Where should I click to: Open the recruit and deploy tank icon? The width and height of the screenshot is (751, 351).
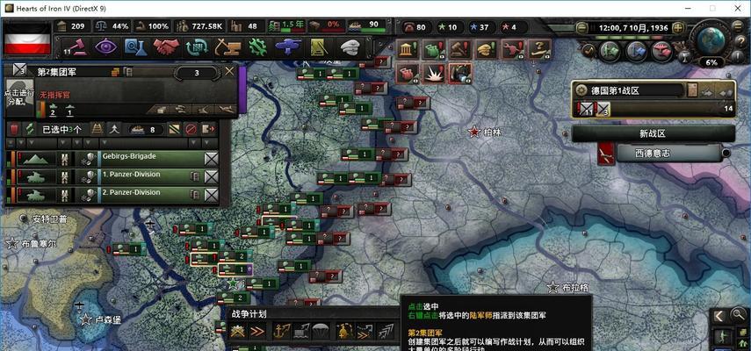[x=288, y=47]
